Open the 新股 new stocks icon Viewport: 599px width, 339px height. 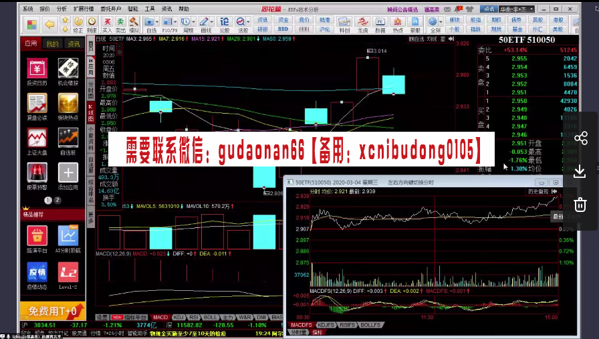click(415, 25)
